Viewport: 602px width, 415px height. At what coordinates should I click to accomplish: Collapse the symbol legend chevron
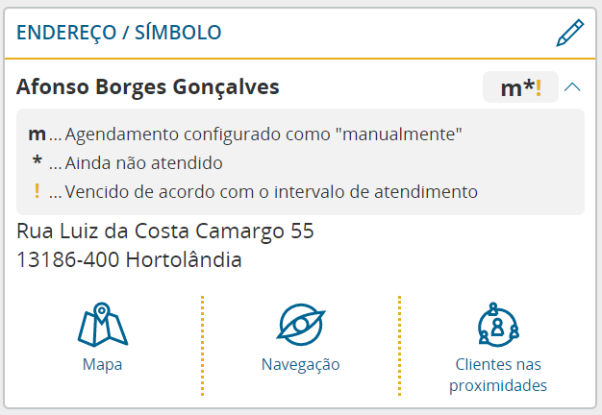pos(572,87)
